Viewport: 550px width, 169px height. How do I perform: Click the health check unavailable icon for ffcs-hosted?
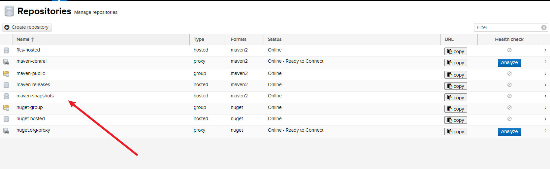click(509, 50)
